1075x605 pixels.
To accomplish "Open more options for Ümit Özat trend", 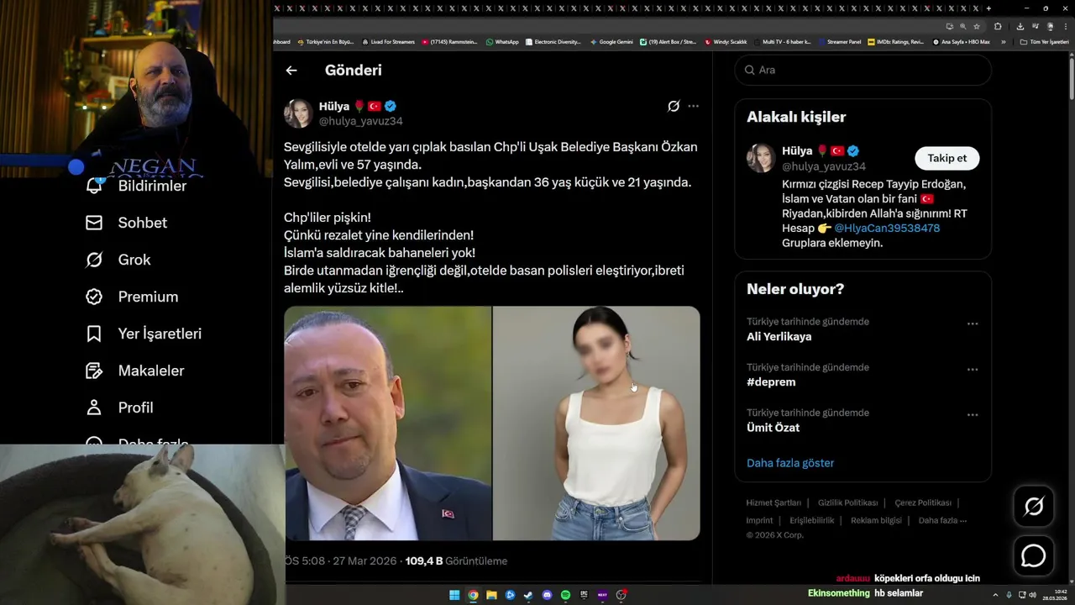I will click(x=973, y=414).
